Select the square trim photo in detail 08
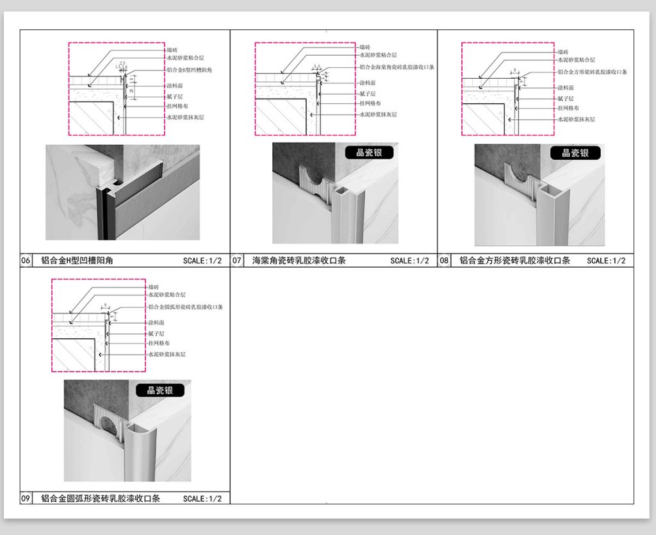This screenshot has height=535, width=656. [x=539, y=195]
